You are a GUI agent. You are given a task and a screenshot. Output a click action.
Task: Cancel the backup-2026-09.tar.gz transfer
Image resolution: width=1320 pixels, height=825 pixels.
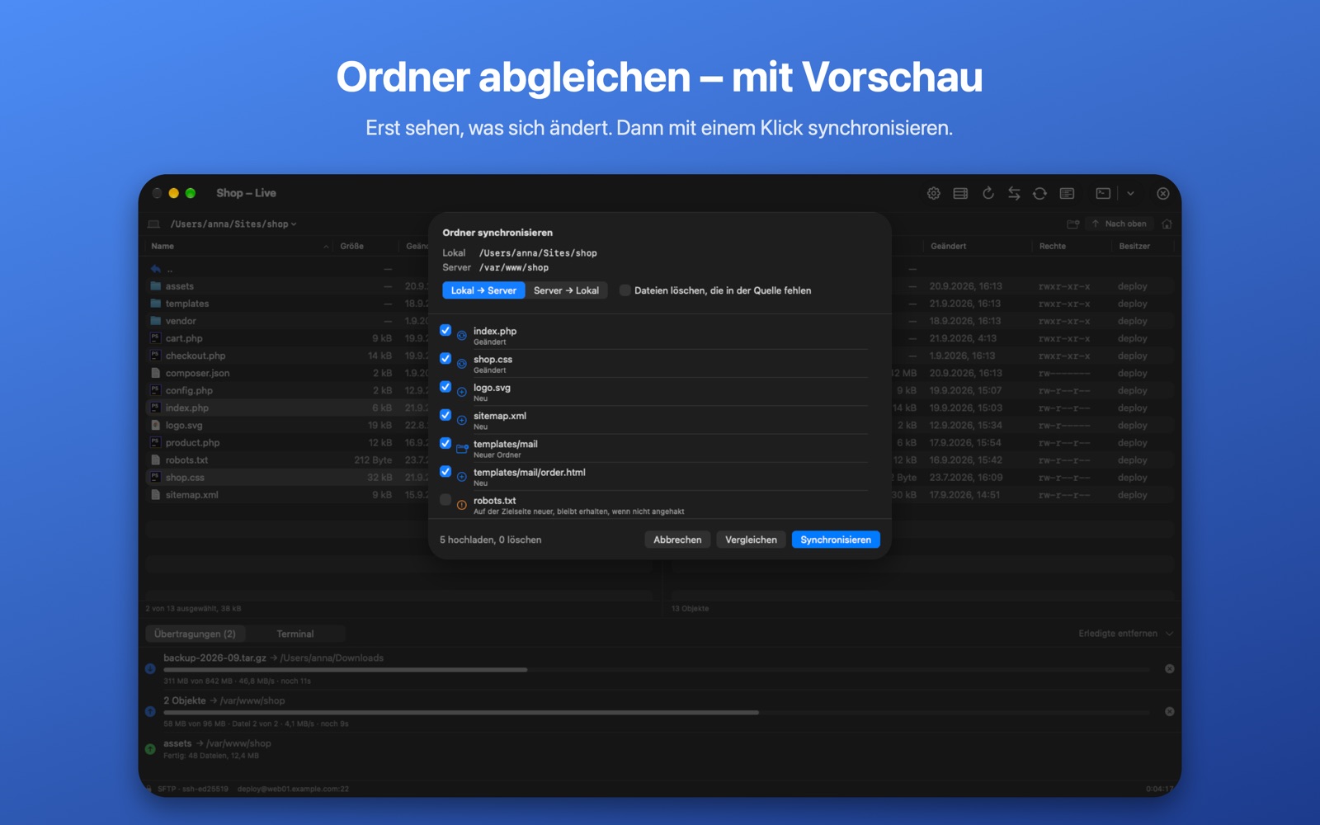(x=1169, y=669)
